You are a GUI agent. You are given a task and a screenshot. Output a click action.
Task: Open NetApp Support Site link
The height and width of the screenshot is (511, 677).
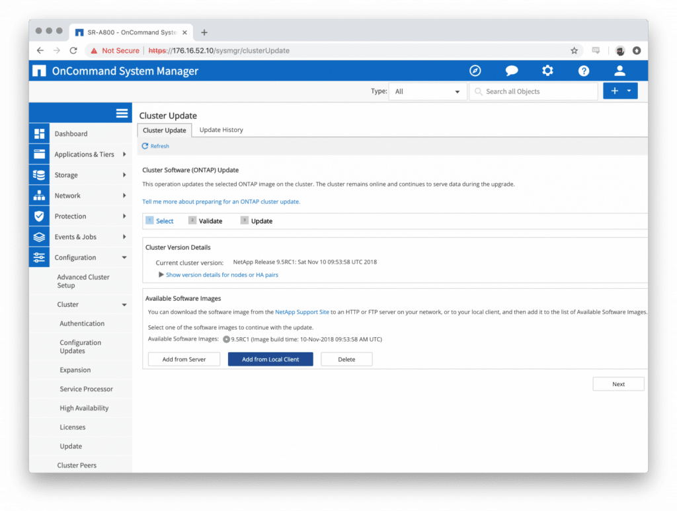tap(301, 311)
